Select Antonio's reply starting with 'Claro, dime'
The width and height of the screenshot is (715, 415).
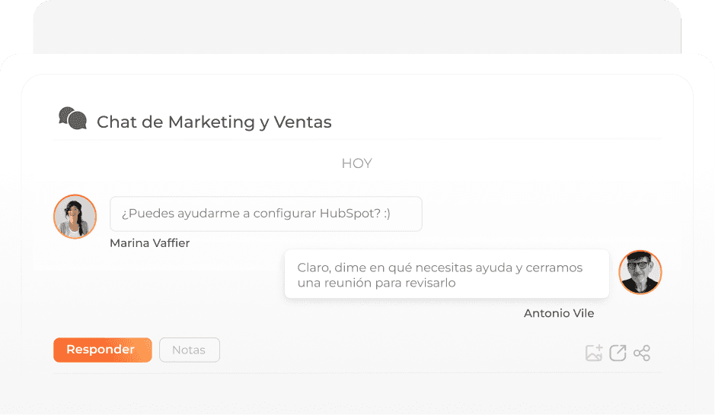pyautogui.click(x=447, y=274)
